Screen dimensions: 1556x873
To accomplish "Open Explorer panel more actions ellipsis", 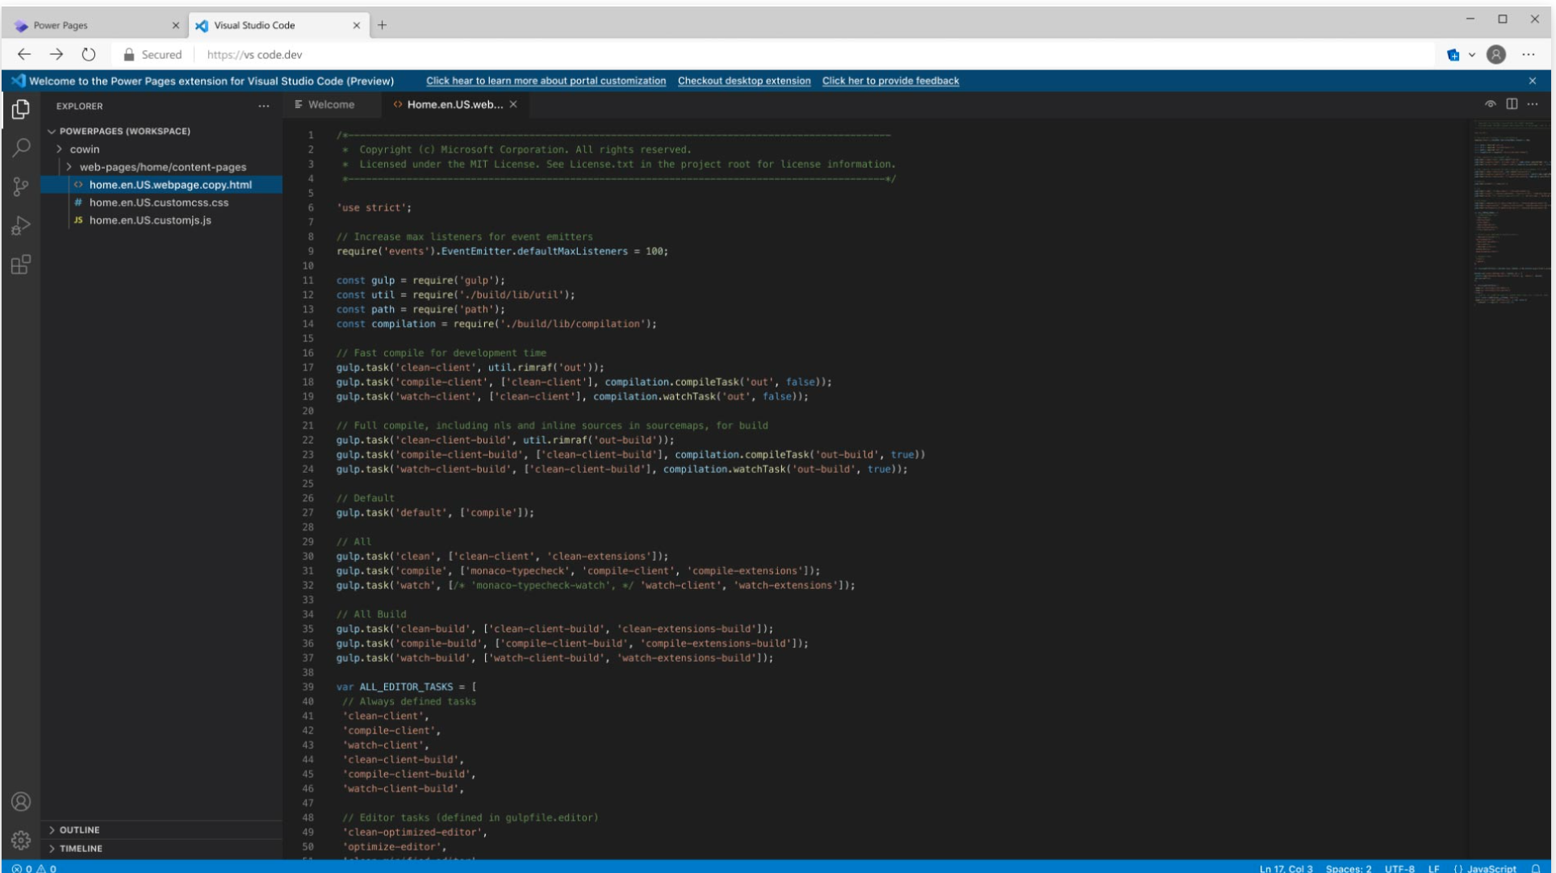I will (264, 107).
